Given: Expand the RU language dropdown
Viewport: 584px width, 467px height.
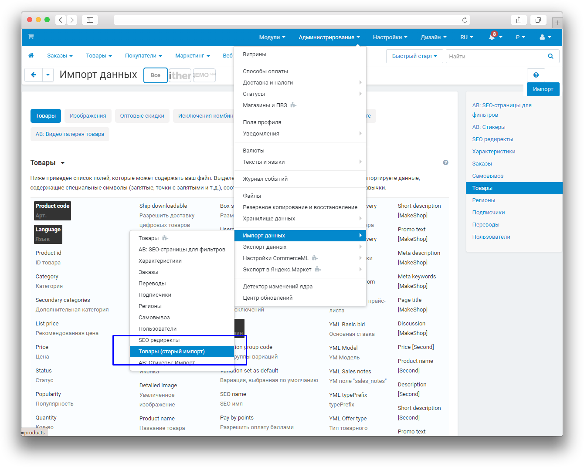Looking at the screenshot, I should pyautogui.click(x=466, y=37).
